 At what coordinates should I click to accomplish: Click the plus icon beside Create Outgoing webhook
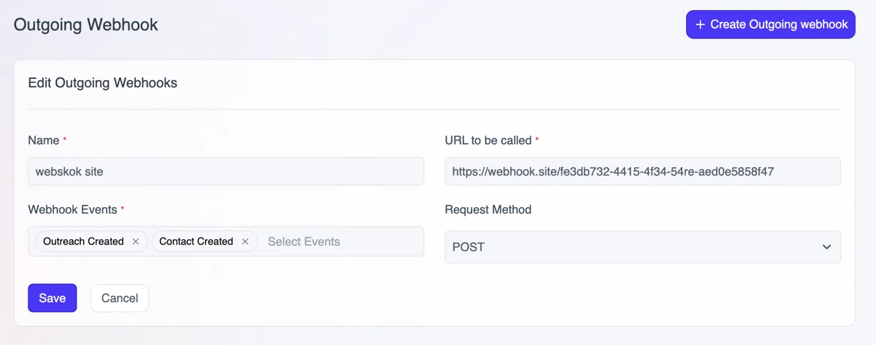click(x=700, y=25)
